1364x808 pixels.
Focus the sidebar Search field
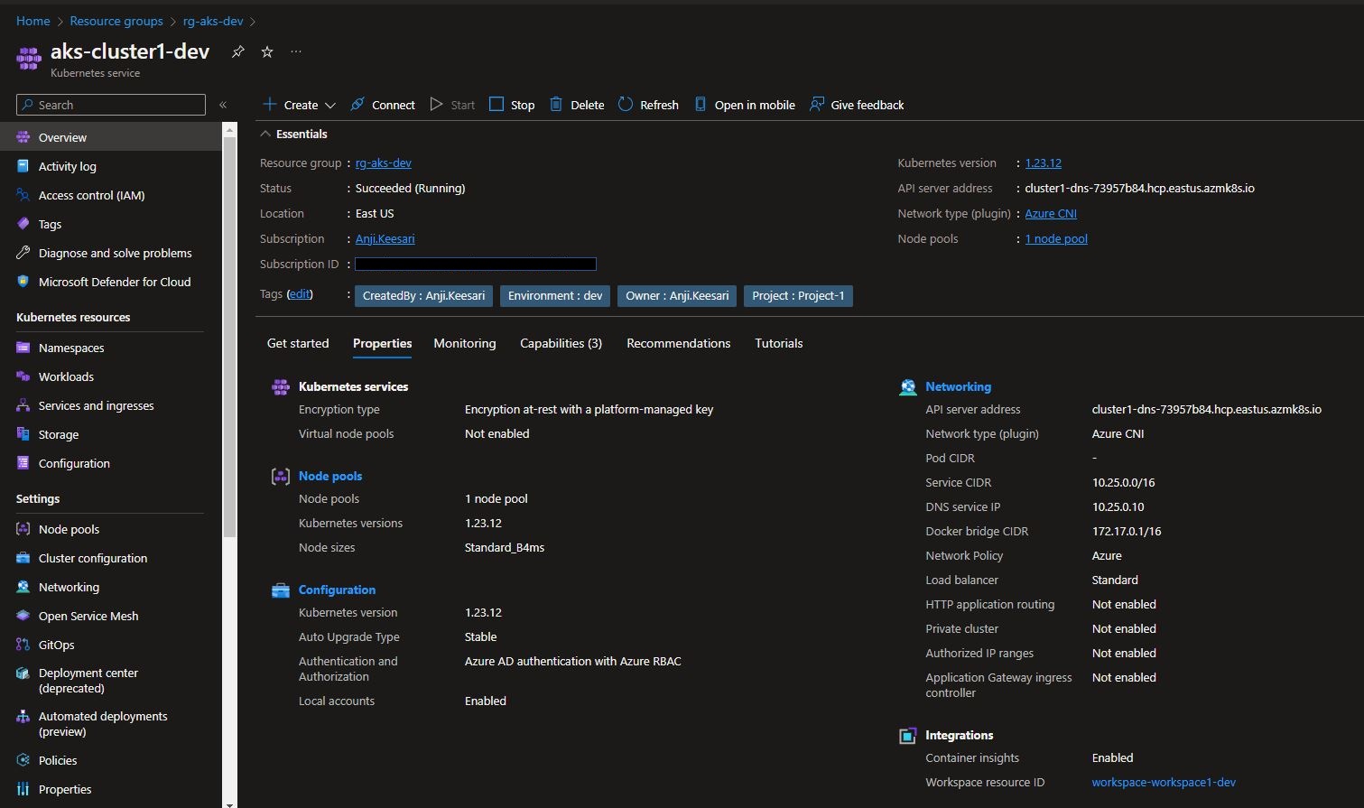(111, 105)
